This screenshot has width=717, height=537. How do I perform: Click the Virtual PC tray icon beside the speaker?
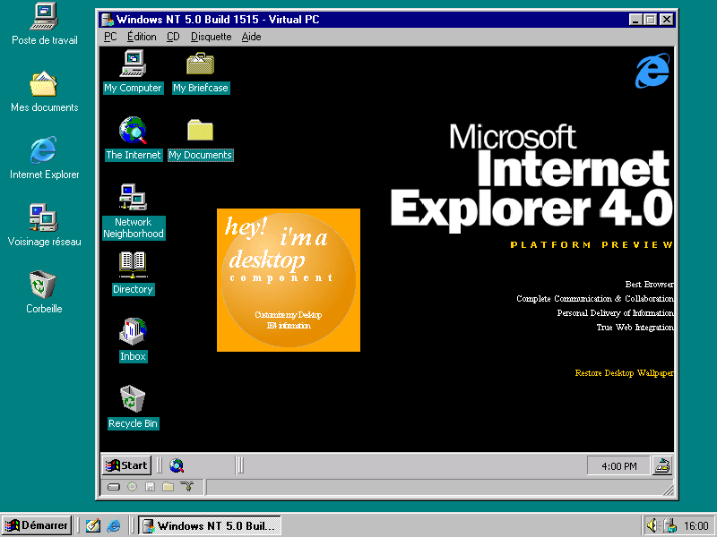point(670,525)
